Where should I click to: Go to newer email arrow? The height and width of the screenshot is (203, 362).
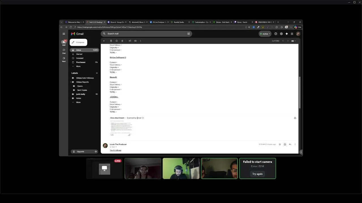click(x=283, y=41)
